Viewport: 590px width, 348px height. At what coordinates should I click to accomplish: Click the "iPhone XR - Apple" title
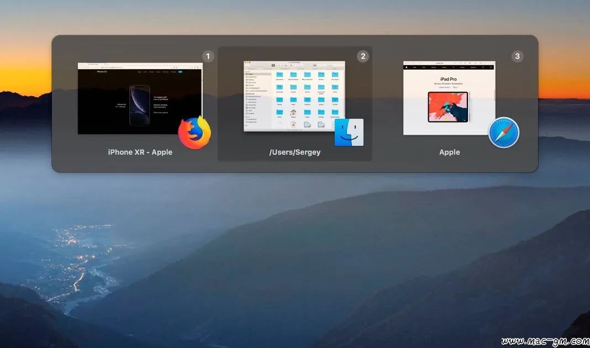coord(140,152)
